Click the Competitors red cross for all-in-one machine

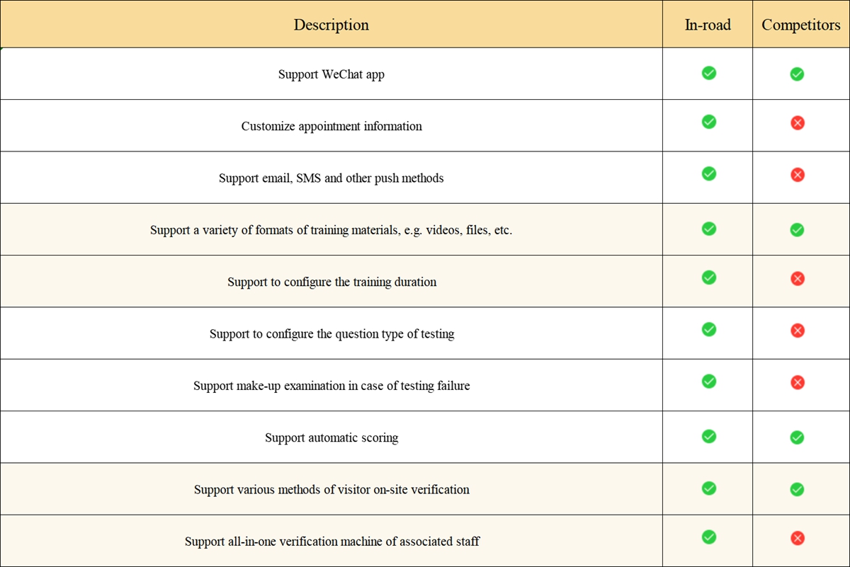797,539
